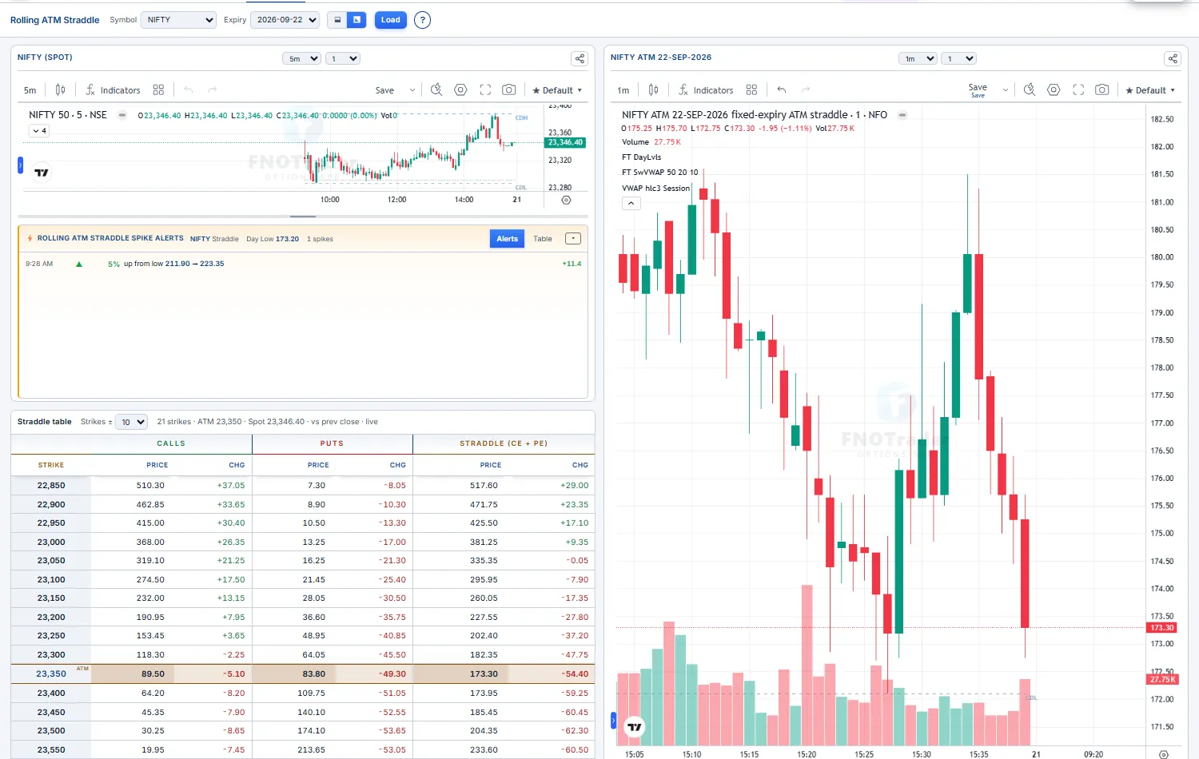Open the Expiry 2026-09-22 dropdown
The height and width of the screenshot is (759, 1199).
click(x=285, y=20)
